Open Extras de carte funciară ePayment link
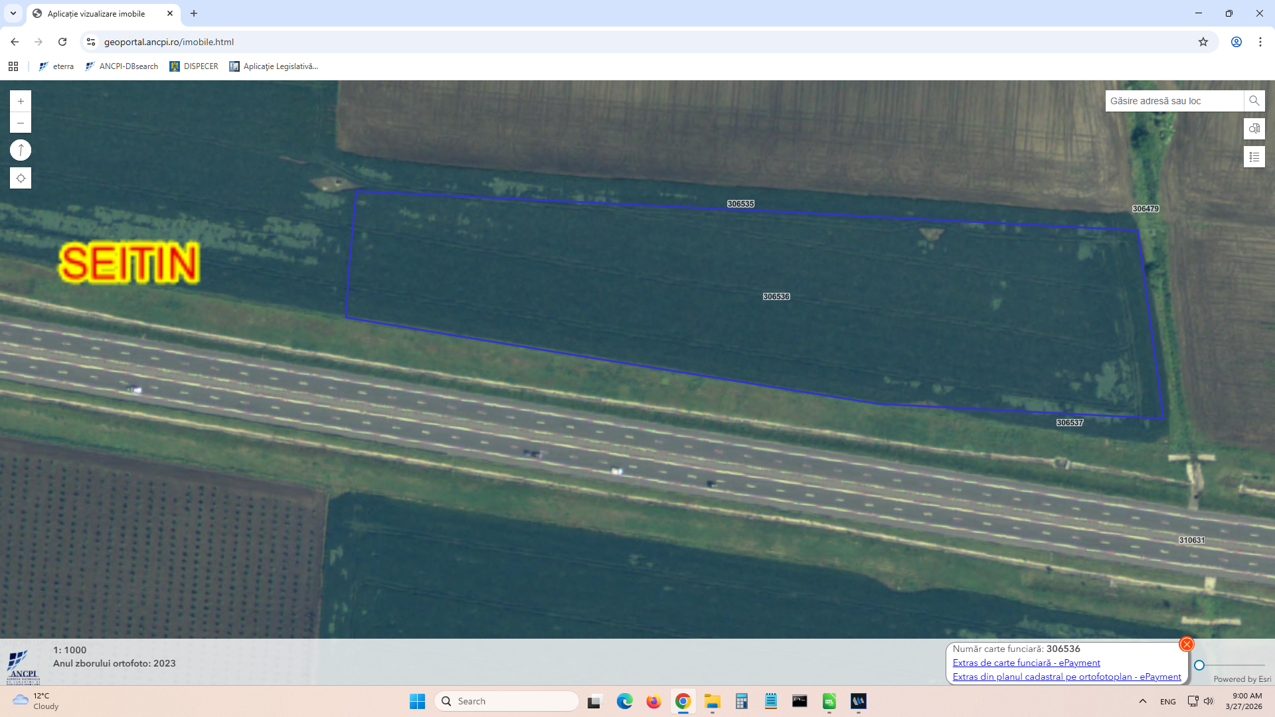1275x717 pixels. [x=1026, y=663]
